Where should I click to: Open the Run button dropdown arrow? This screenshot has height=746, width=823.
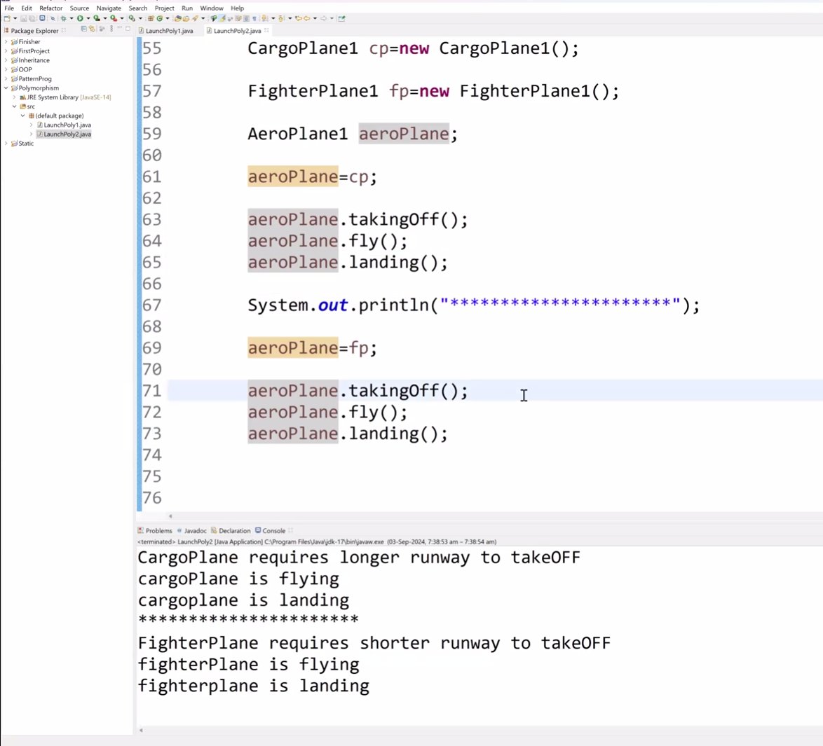(x=88, y=18)
